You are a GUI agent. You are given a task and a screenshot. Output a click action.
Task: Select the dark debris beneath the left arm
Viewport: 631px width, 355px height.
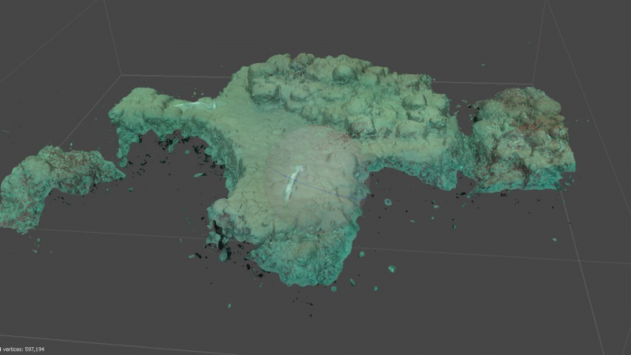point(170,146)
